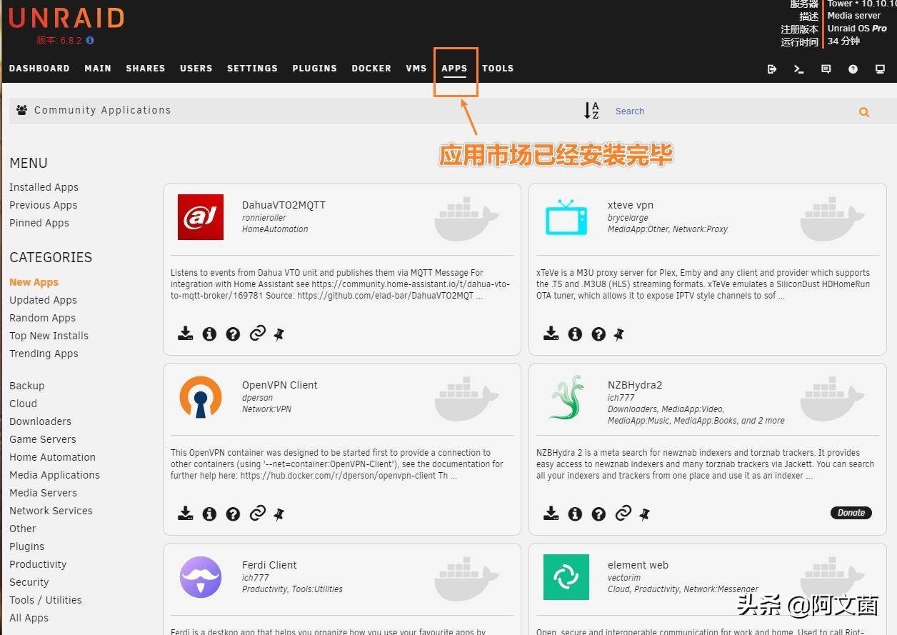The width and height of the screenshot is (897, 635).
Task: Open the web terminal
Action: click(x=798, y=69)
